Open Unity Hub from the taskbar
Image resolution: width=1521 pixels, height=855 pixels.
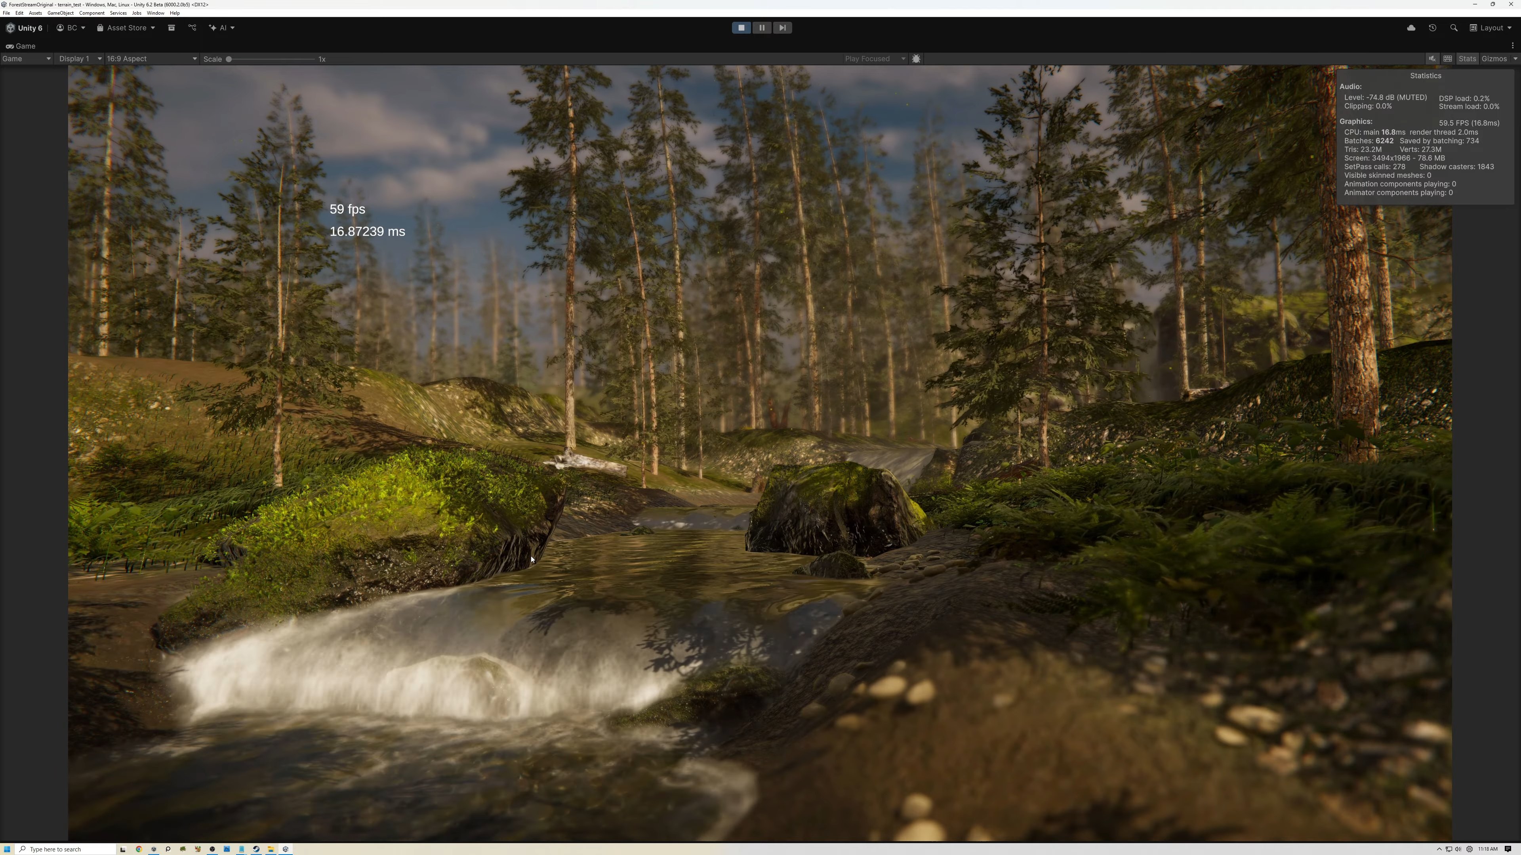154,849
